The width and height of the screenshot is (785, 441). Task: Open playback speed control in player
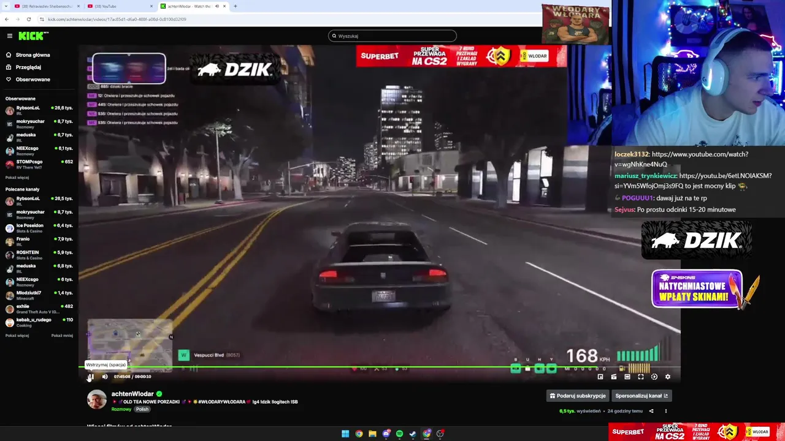pyautogui.click(x=654, y=377)
